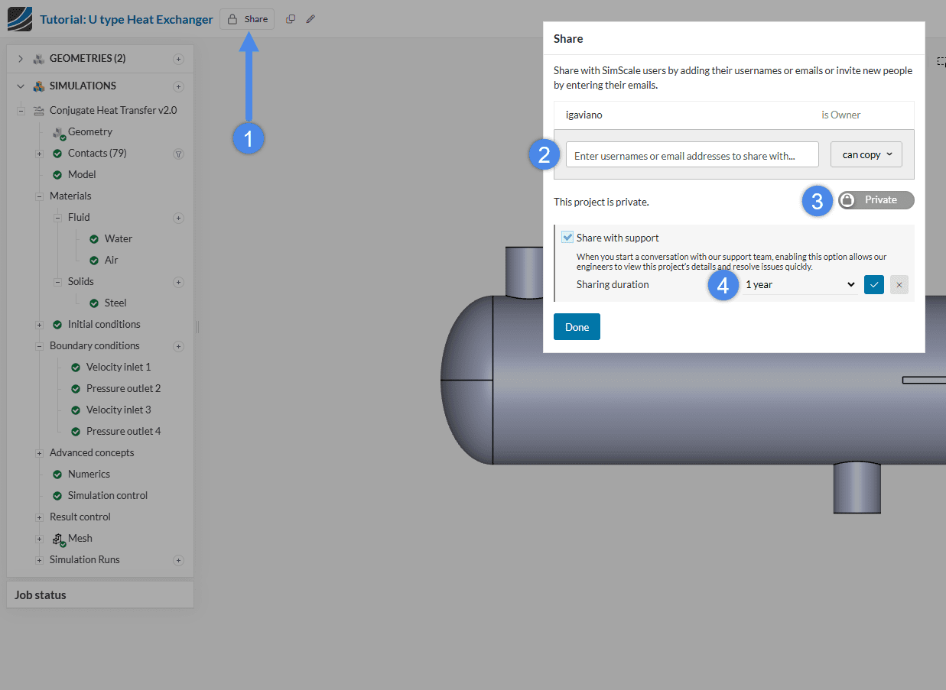
Task: Add a new geometry with plus icon
Action: point(178,59)
